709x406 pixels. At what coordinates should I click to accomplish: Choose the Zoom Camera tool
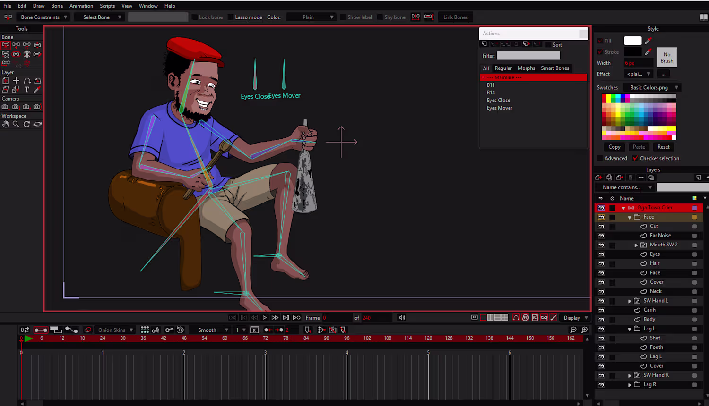click(16, 107)
